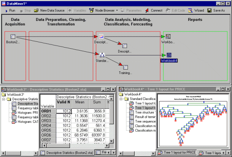Open New Data Source

pos(49,11)
